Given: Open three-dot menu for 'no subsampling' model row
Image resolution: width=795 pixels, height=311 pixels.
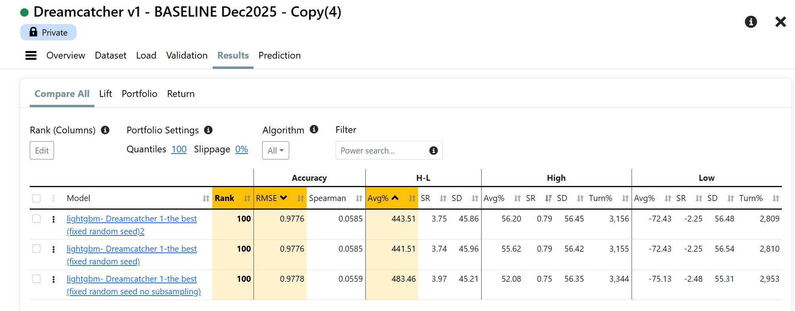Looking at the screenshot, I should (x=54, y=279).
